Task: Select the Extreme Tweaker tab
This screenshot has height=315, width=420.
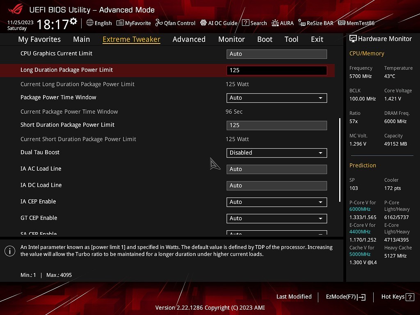Action: tap(131, 39)
